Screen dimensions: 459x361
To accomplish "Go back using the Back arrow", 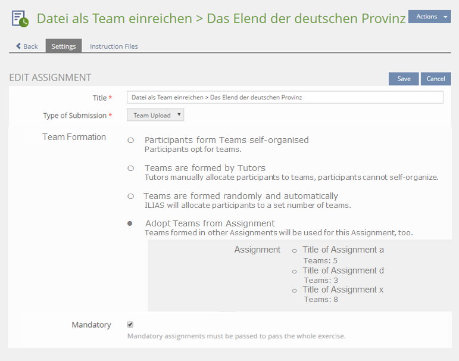I will [27, 46].
